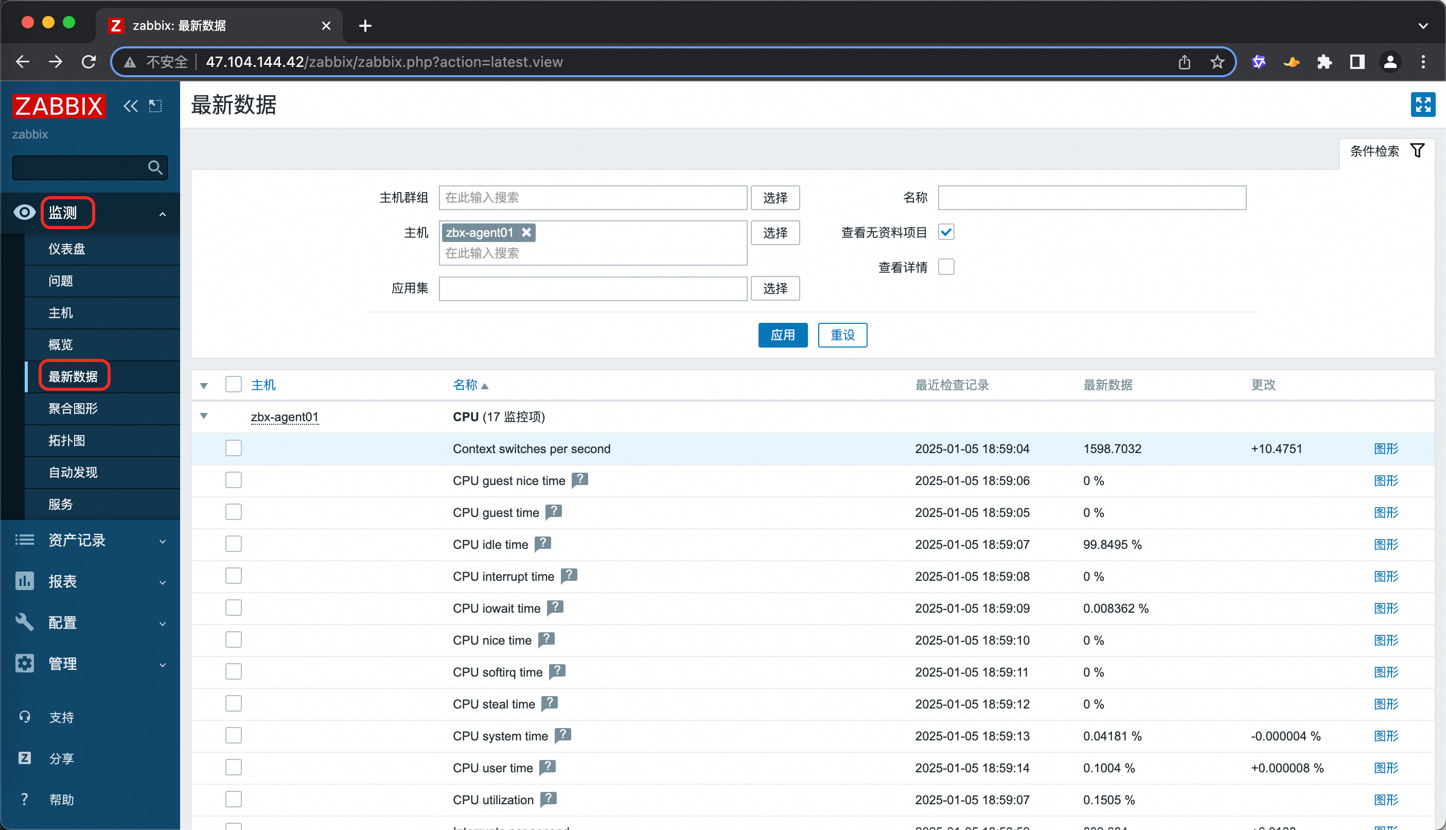
Task: Click help icon next to CPU utilization
Action: 548,799
